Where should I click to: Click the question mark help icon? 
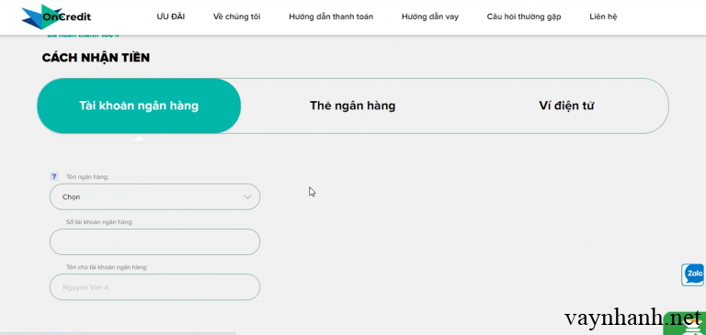coord(54,177)
